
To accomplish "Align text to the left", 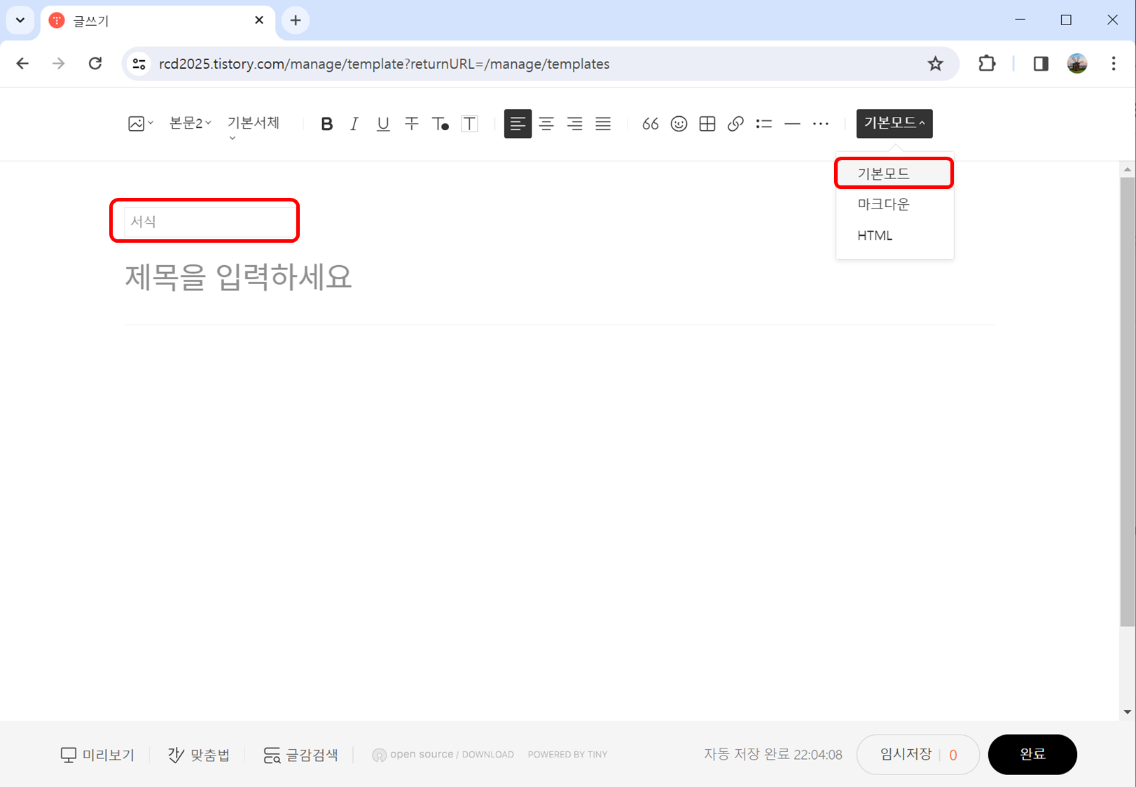I will 518,124.
